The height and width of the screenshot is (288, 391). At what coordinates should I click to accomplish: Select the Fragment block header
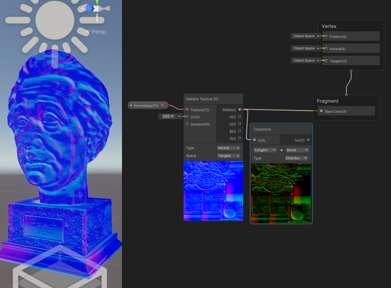(327, 101)
